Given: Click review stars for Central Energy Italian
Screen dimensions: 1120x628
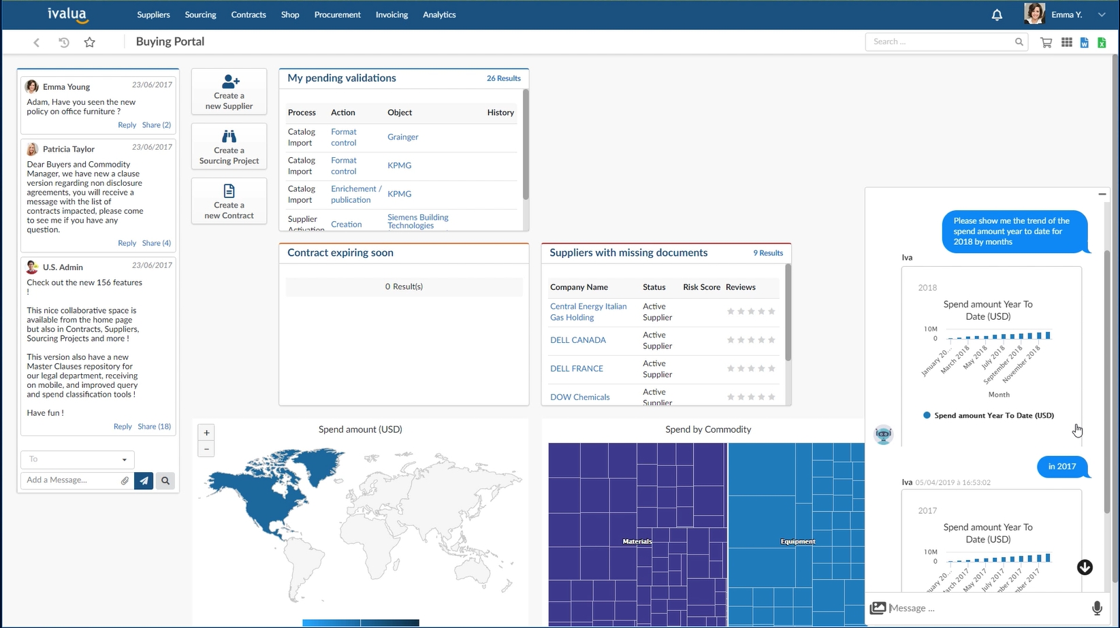Looking at the screenshot, I should [751, 312].
